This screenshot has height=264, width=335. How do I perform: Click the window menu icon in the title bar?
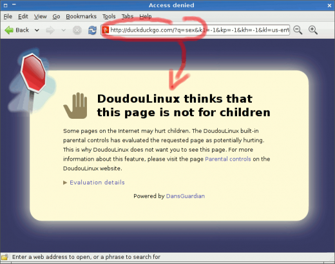pyautogui.click(x=6, y=5)
